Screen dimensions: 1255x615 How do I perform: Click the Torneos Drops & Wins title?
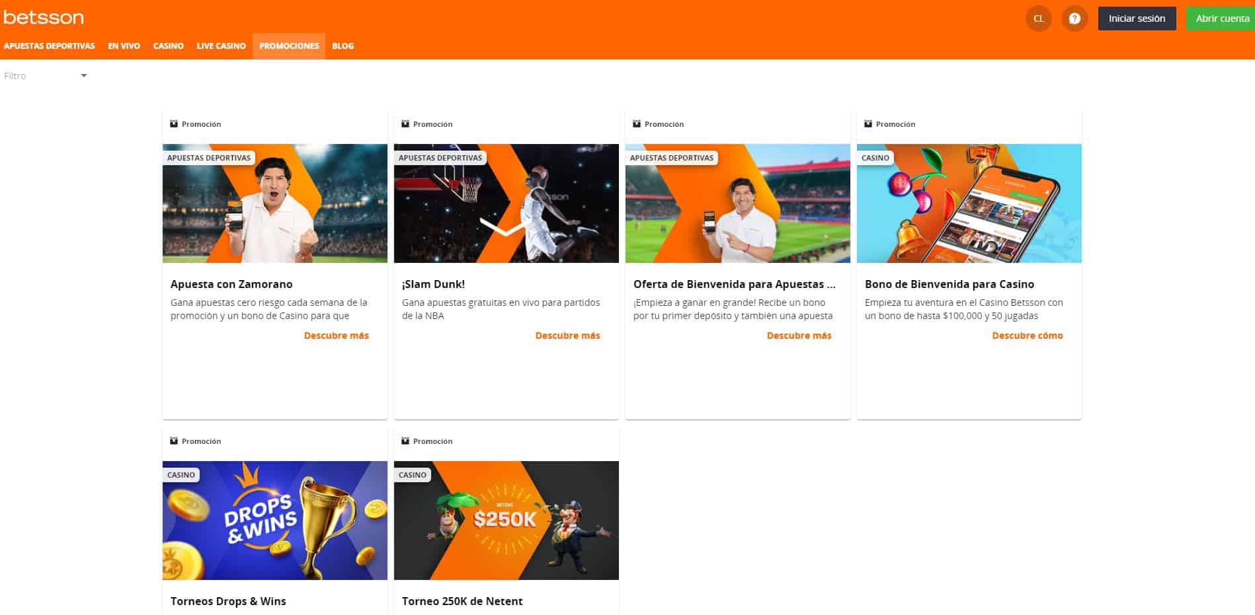point(228,601)
